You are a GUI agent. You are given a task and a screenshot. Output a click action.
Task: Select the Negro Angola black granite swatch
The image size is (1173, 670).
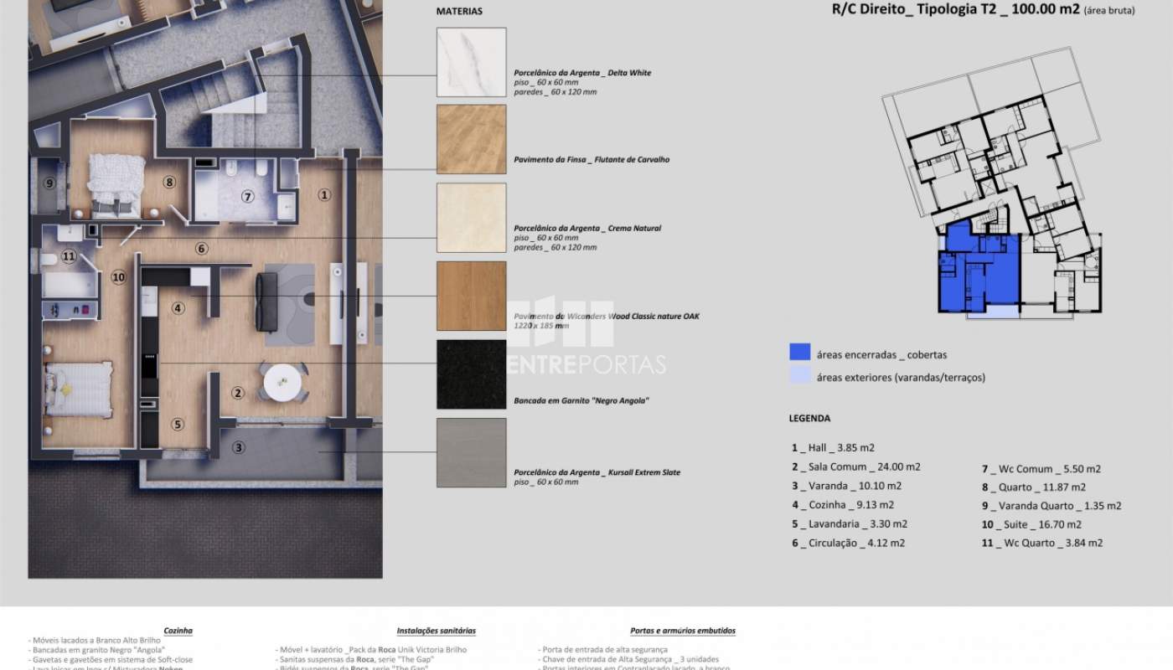471,374
